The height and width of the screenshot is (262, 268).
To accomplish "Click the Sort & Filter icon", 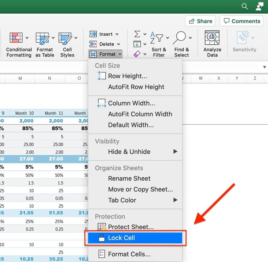I will (157, 38).
